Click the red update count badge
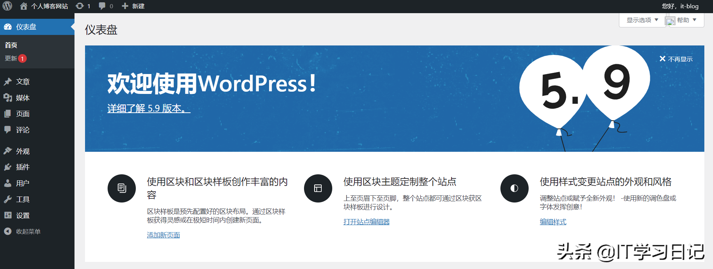The image size is (713, 269). 22,59
